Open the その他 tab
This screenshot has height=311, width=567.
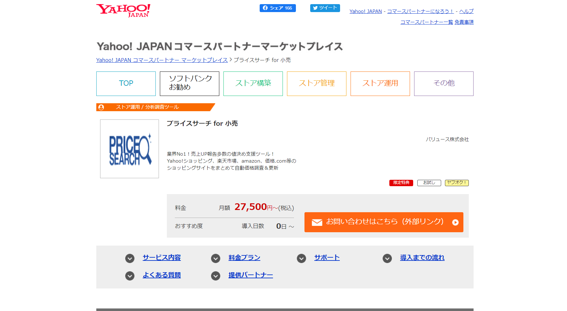coord(444,84)
